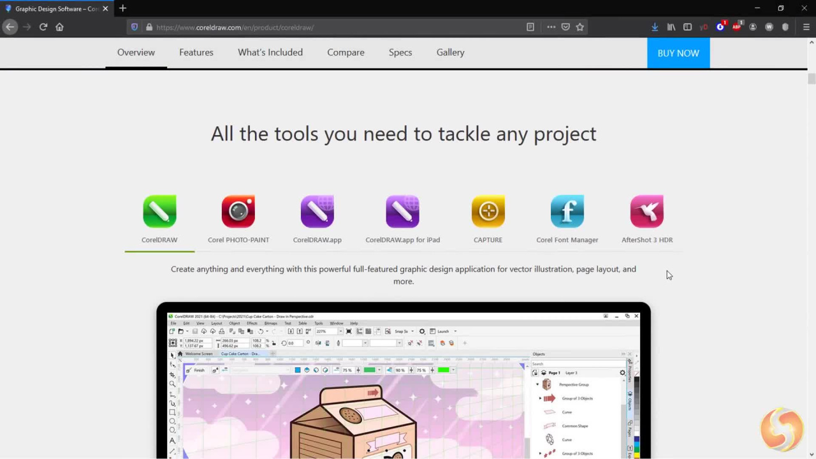Go to the Features section
The image size is (816, 459).
[196, 52]
